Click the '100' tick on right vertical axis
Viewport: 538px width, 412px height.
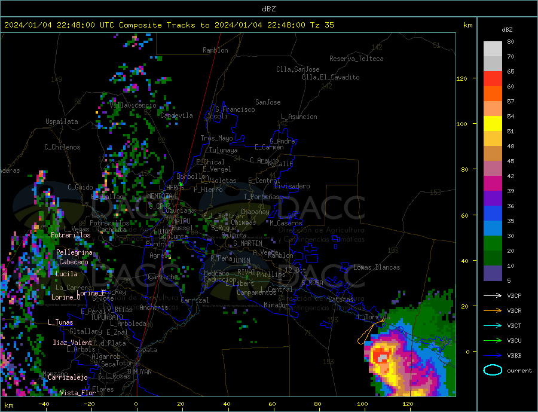pos(462,124)
